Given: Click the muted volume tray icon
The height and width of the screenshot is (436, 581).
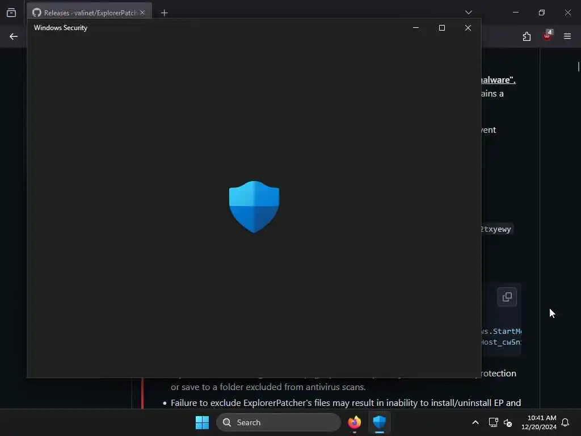Looking at the screenshot, I should pos(508,422).
